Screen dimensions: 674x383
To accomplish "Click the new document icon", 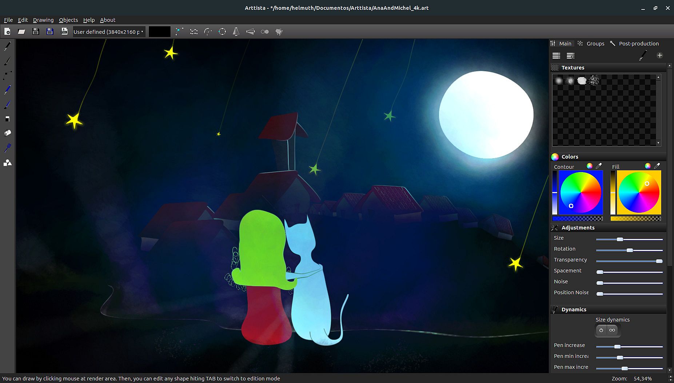I will coord(7,32).
